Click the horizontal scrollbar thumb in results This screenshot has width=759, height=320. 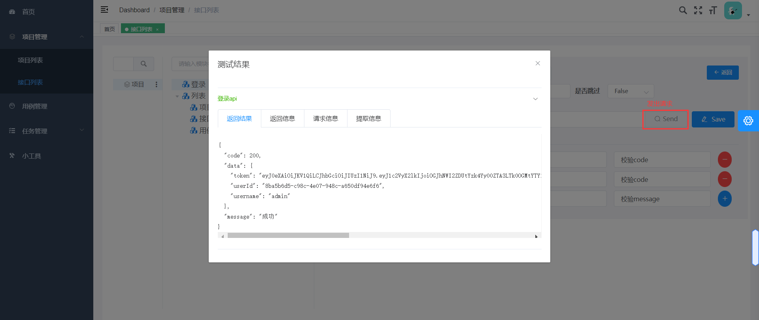(288, 235)
